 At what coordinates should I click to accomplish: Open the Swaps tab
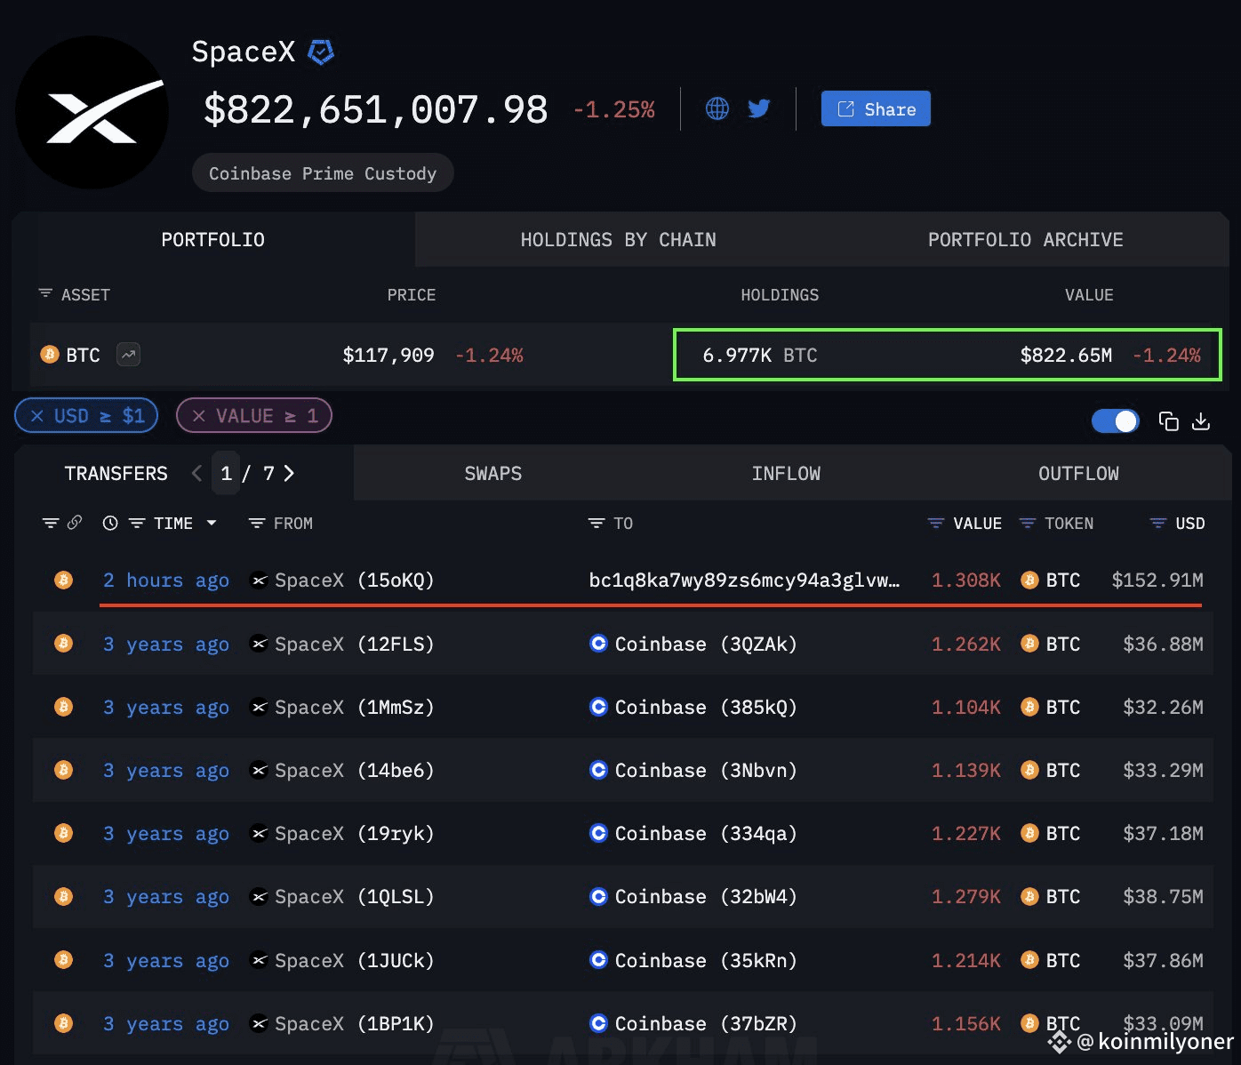point(493,473)
